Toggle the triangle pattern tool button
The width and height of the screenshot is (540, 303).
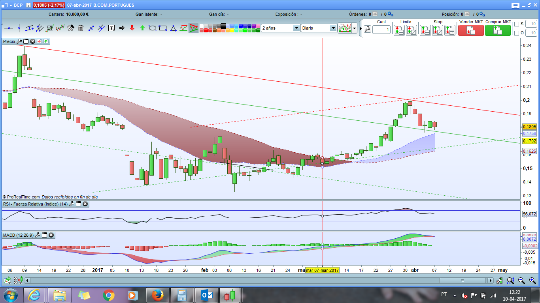point(194,28)
